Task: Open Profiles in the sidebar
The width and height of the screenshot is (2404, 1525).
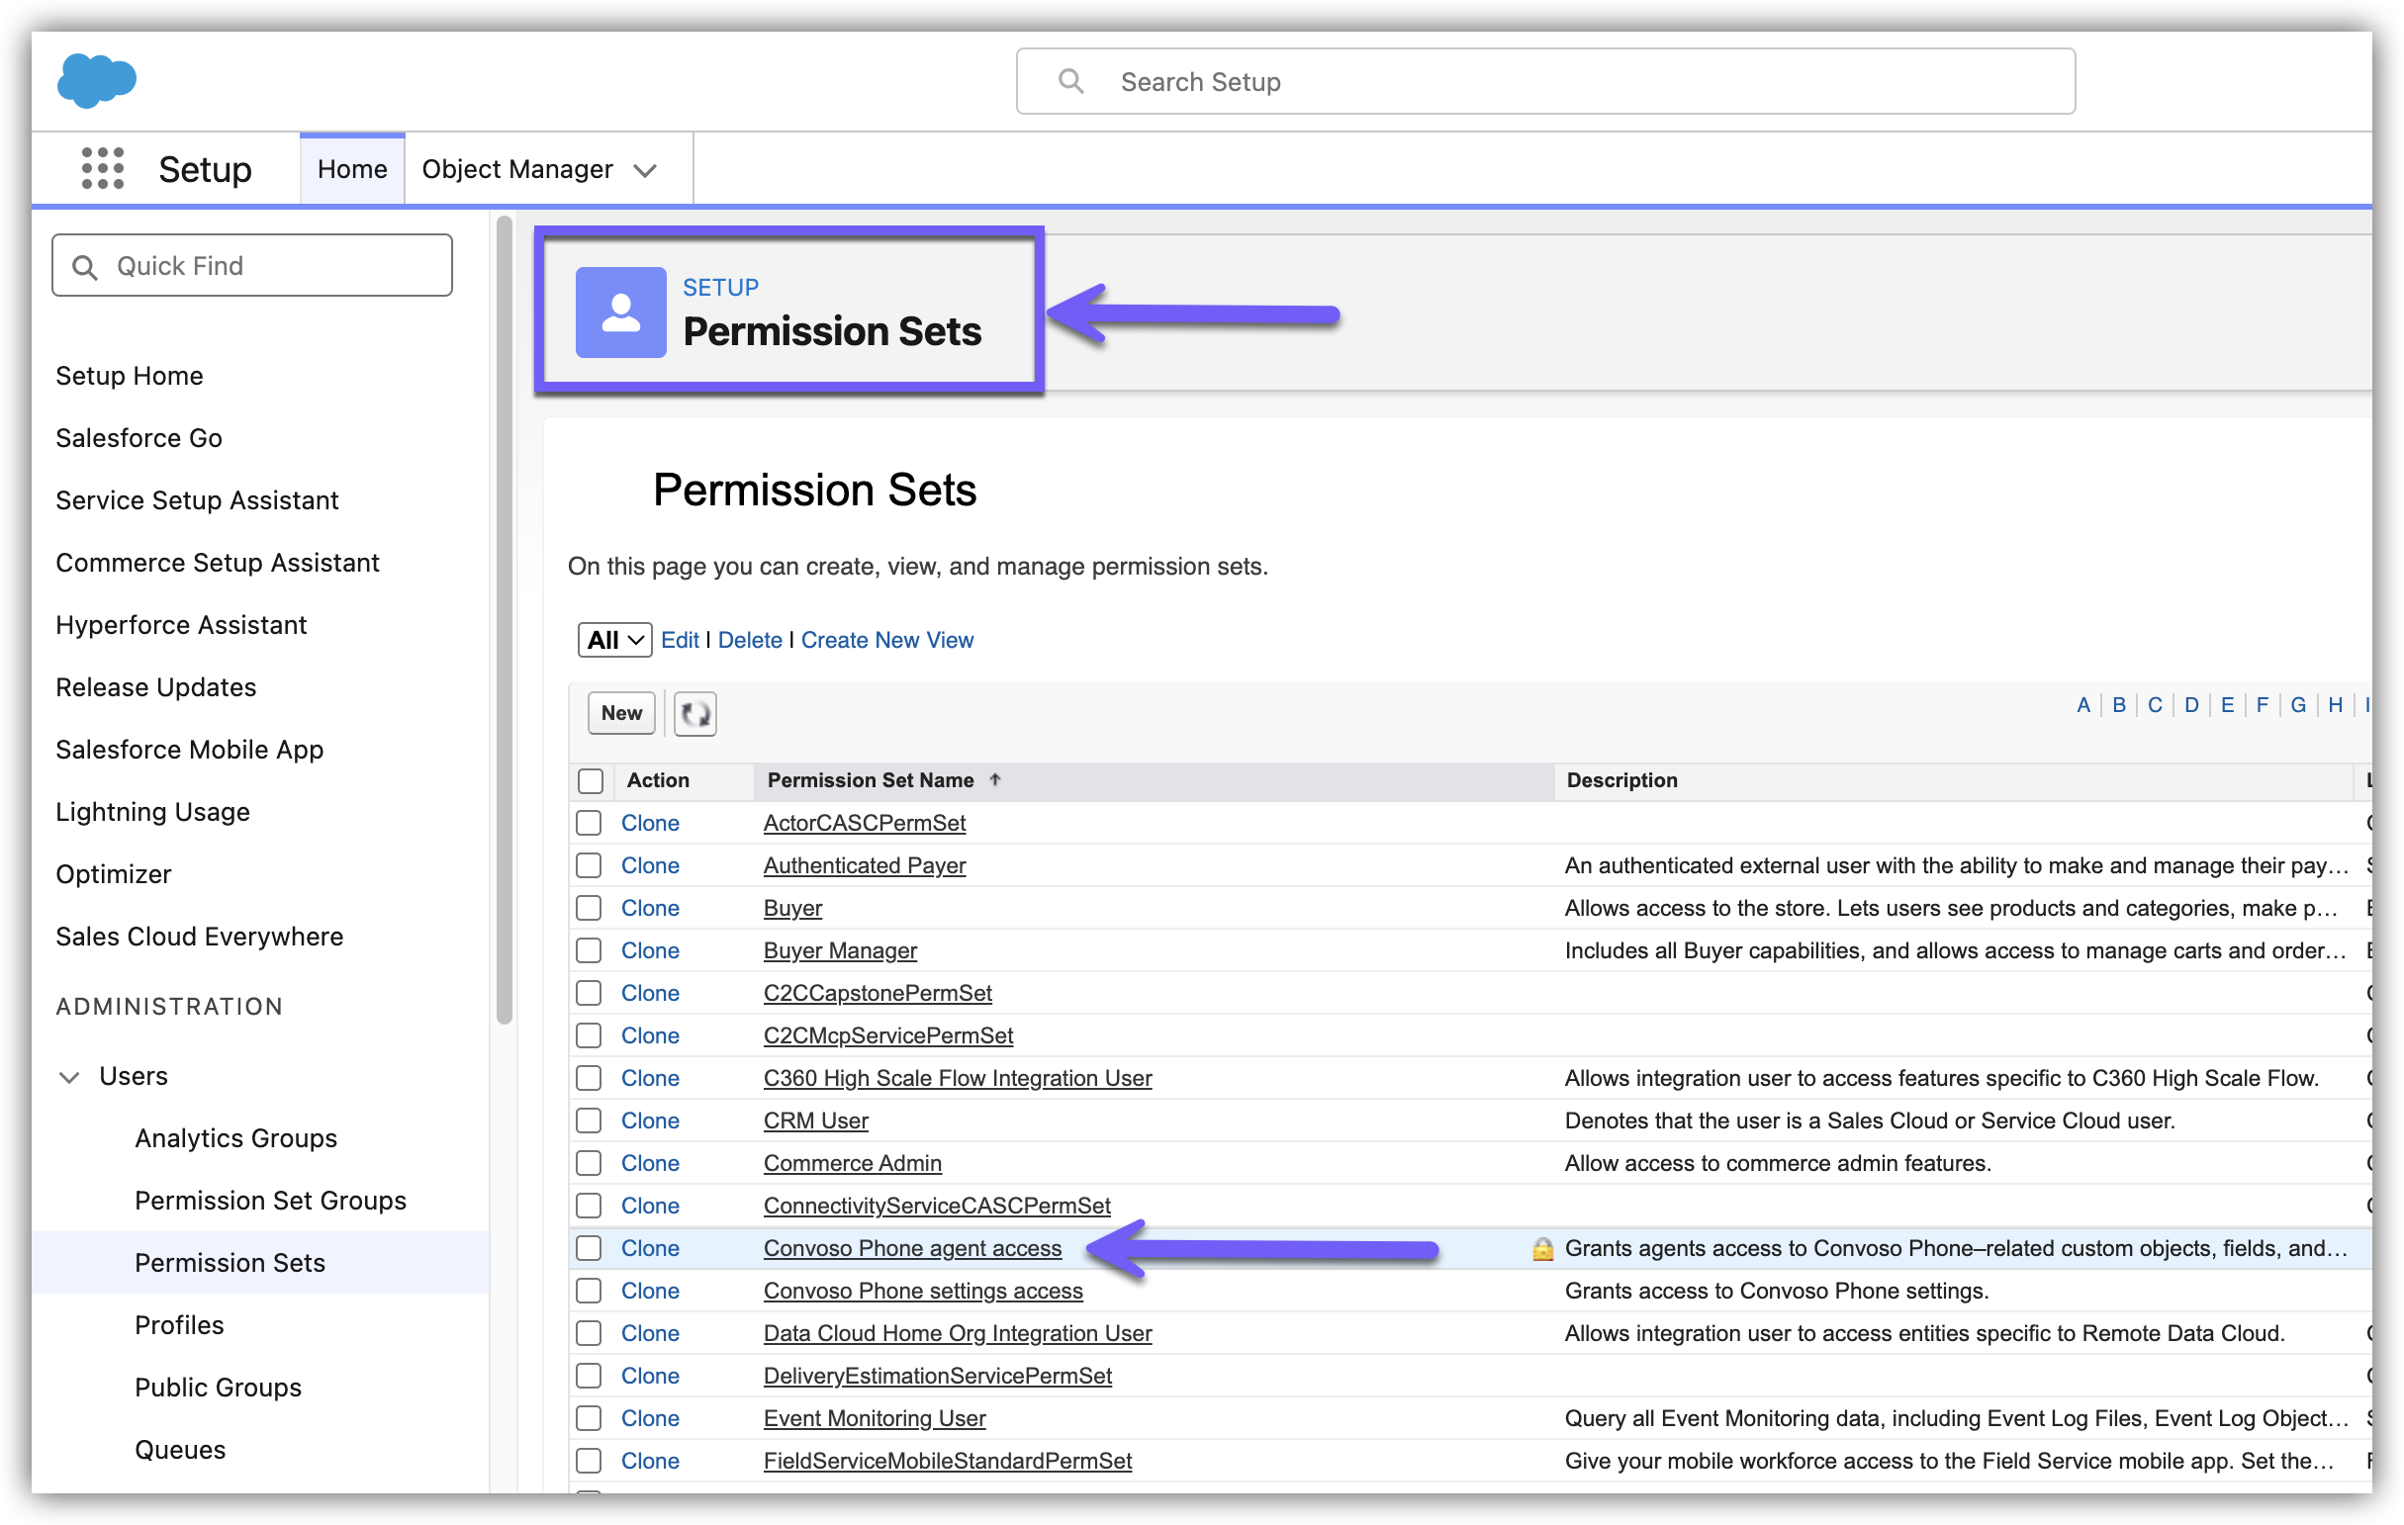Action: (x=180, y=1325)
